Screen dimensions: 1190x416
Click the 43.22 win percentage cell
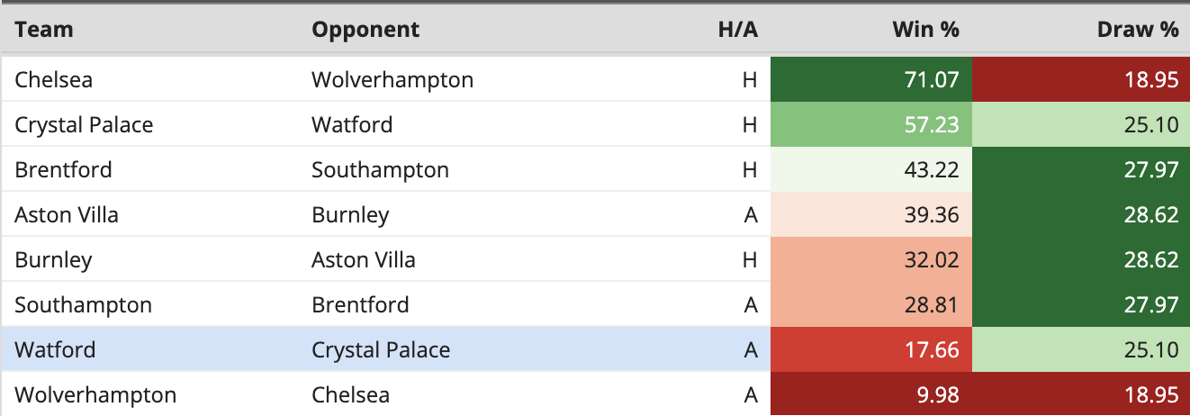[871, 169]
